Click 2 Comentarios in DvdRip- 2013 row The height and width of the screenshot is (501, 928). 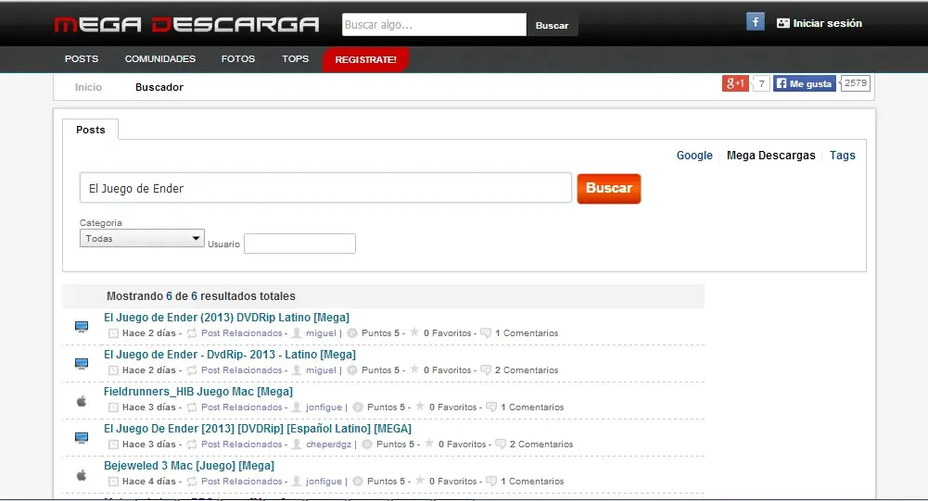tap(527, 370)
